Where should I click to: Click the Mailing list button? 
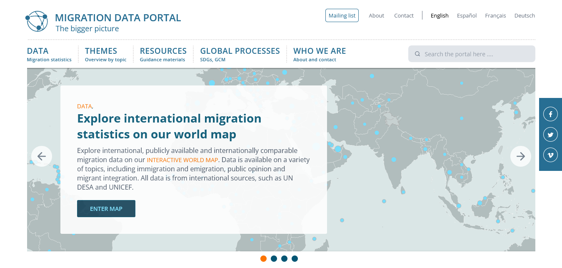(x=342, y=15)
